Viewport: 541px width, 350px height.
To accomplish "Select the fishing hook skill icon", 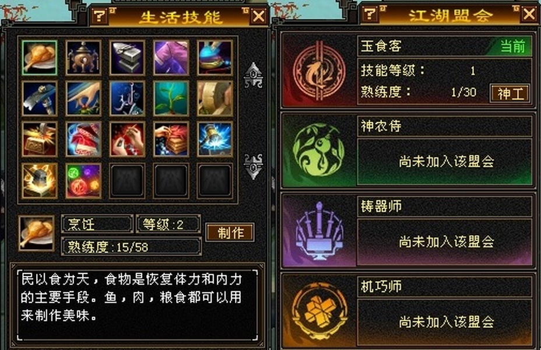I will coord(127,99).
